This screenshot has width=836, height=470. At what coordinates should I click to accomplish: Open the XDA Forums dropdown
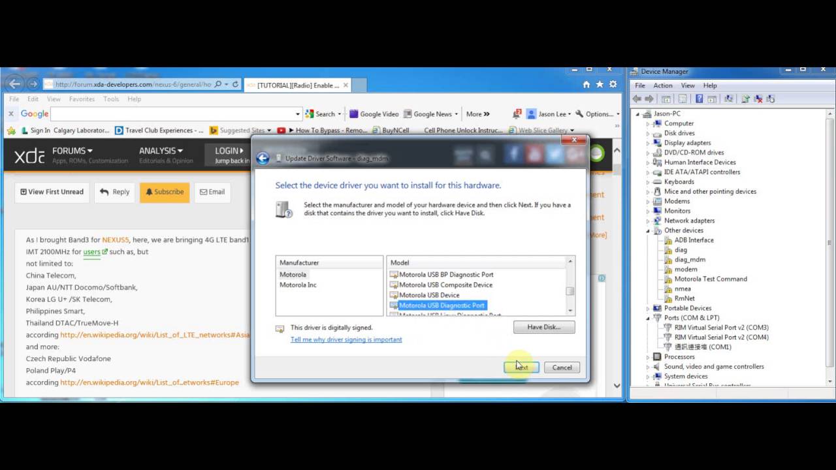tap(72, 151)
